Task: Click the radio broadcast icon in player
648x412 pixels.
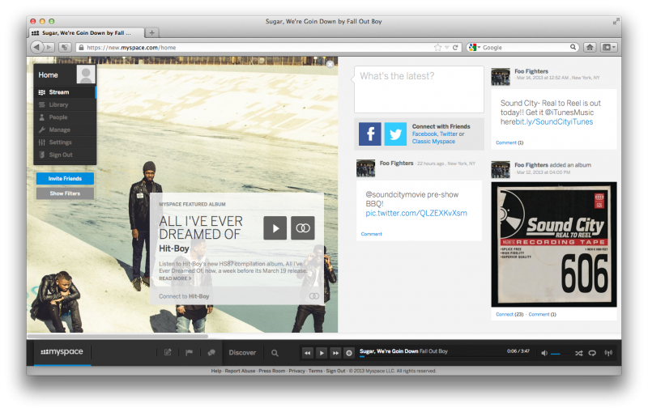Action: pos(608,353)
